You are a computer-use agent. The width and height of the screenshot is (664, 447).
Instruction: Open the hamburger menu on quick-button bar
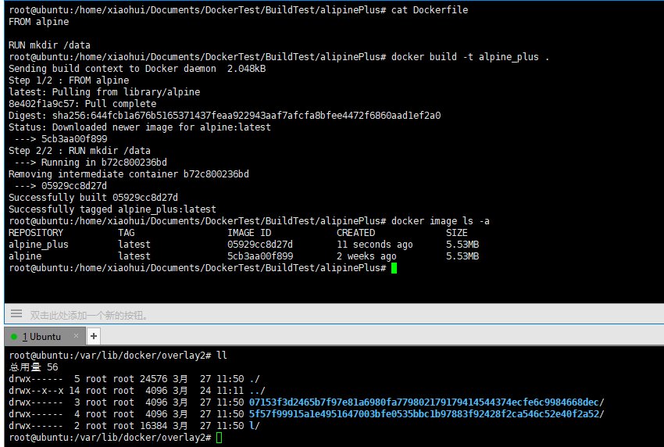pos(16,315)
